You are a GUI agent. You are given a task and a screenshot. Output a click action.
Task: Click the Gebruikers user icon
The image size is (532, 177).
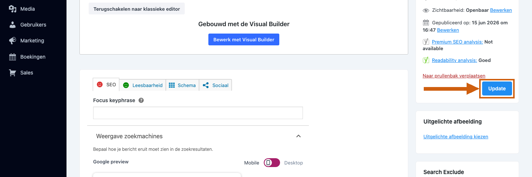(13, 25)
